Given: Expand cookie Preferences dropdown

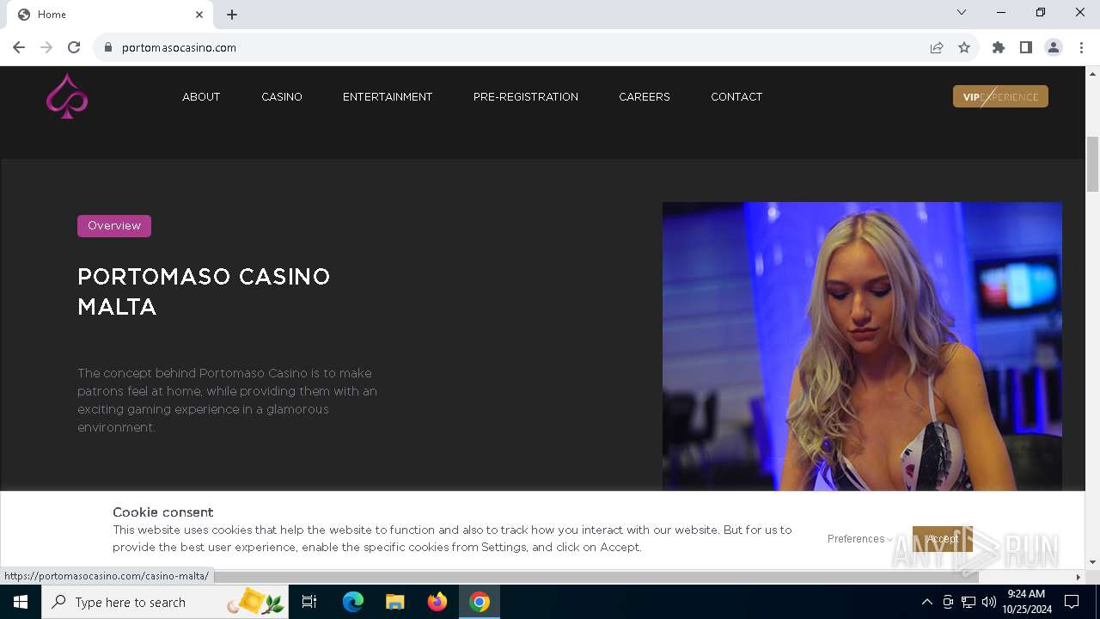Looking at the screenshot, I should pyautogui.click(x=859, y=539).
